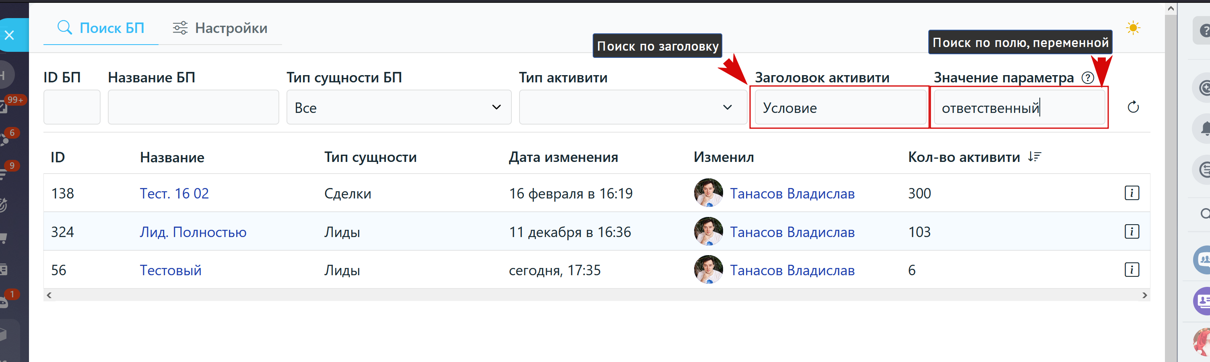
Task: Sort by Кол-во активити sort icon
Action: [x=1034, y=157]
